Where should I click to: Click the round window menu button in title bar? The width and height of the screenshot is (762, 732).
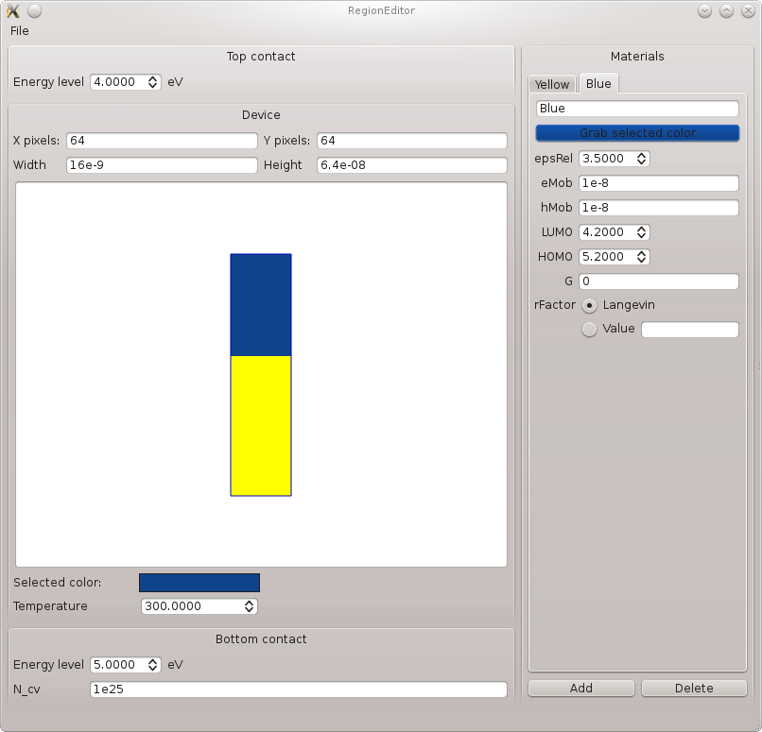34,11
